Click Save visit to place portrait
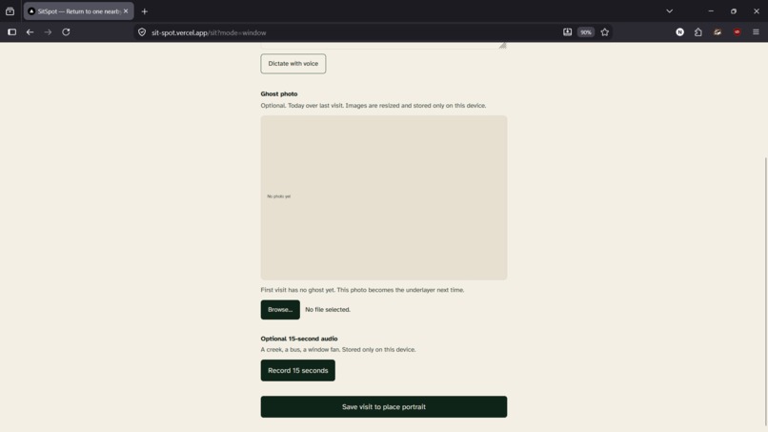 pyautogui.click(x=383, y=407)
